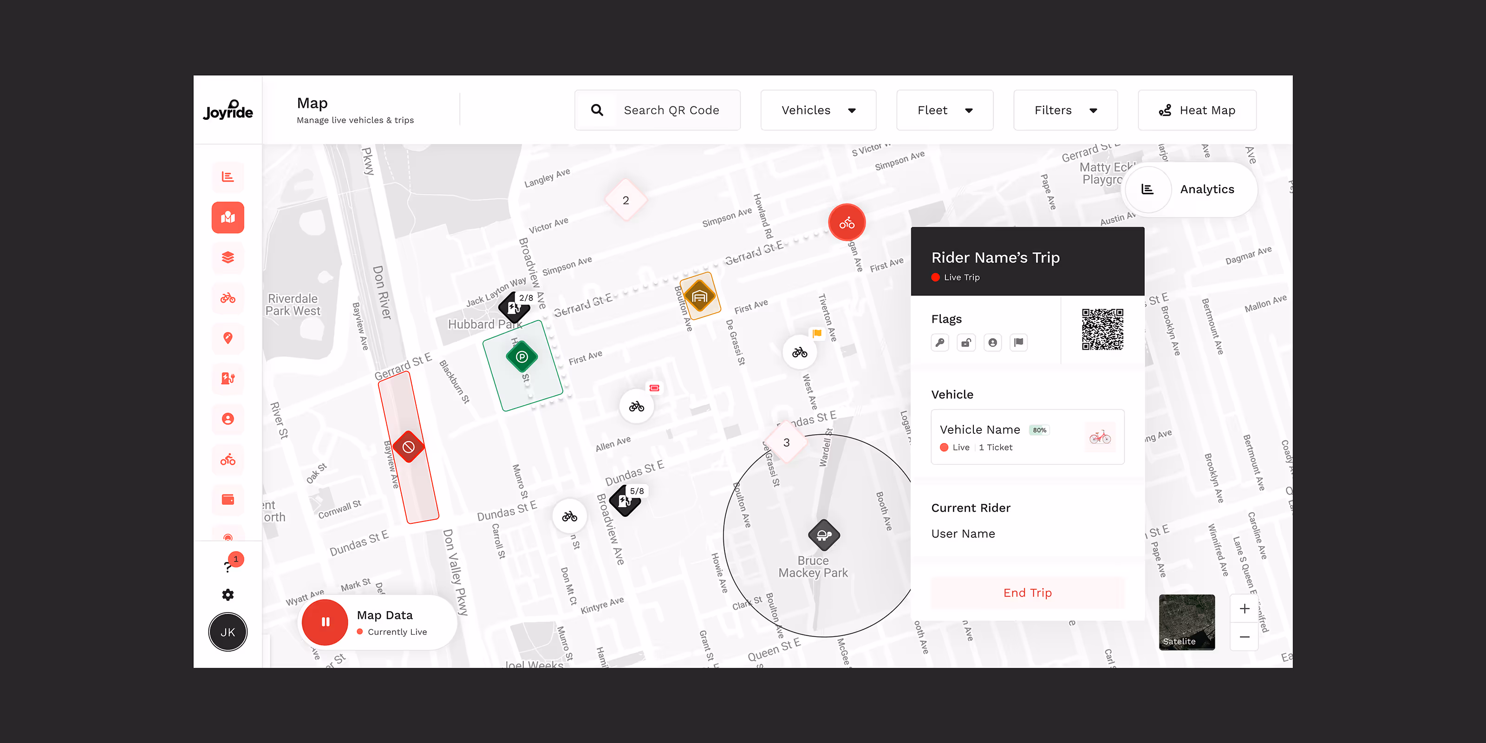
Task: Click the green parking zone marker
Action: [x=521, y=357]
